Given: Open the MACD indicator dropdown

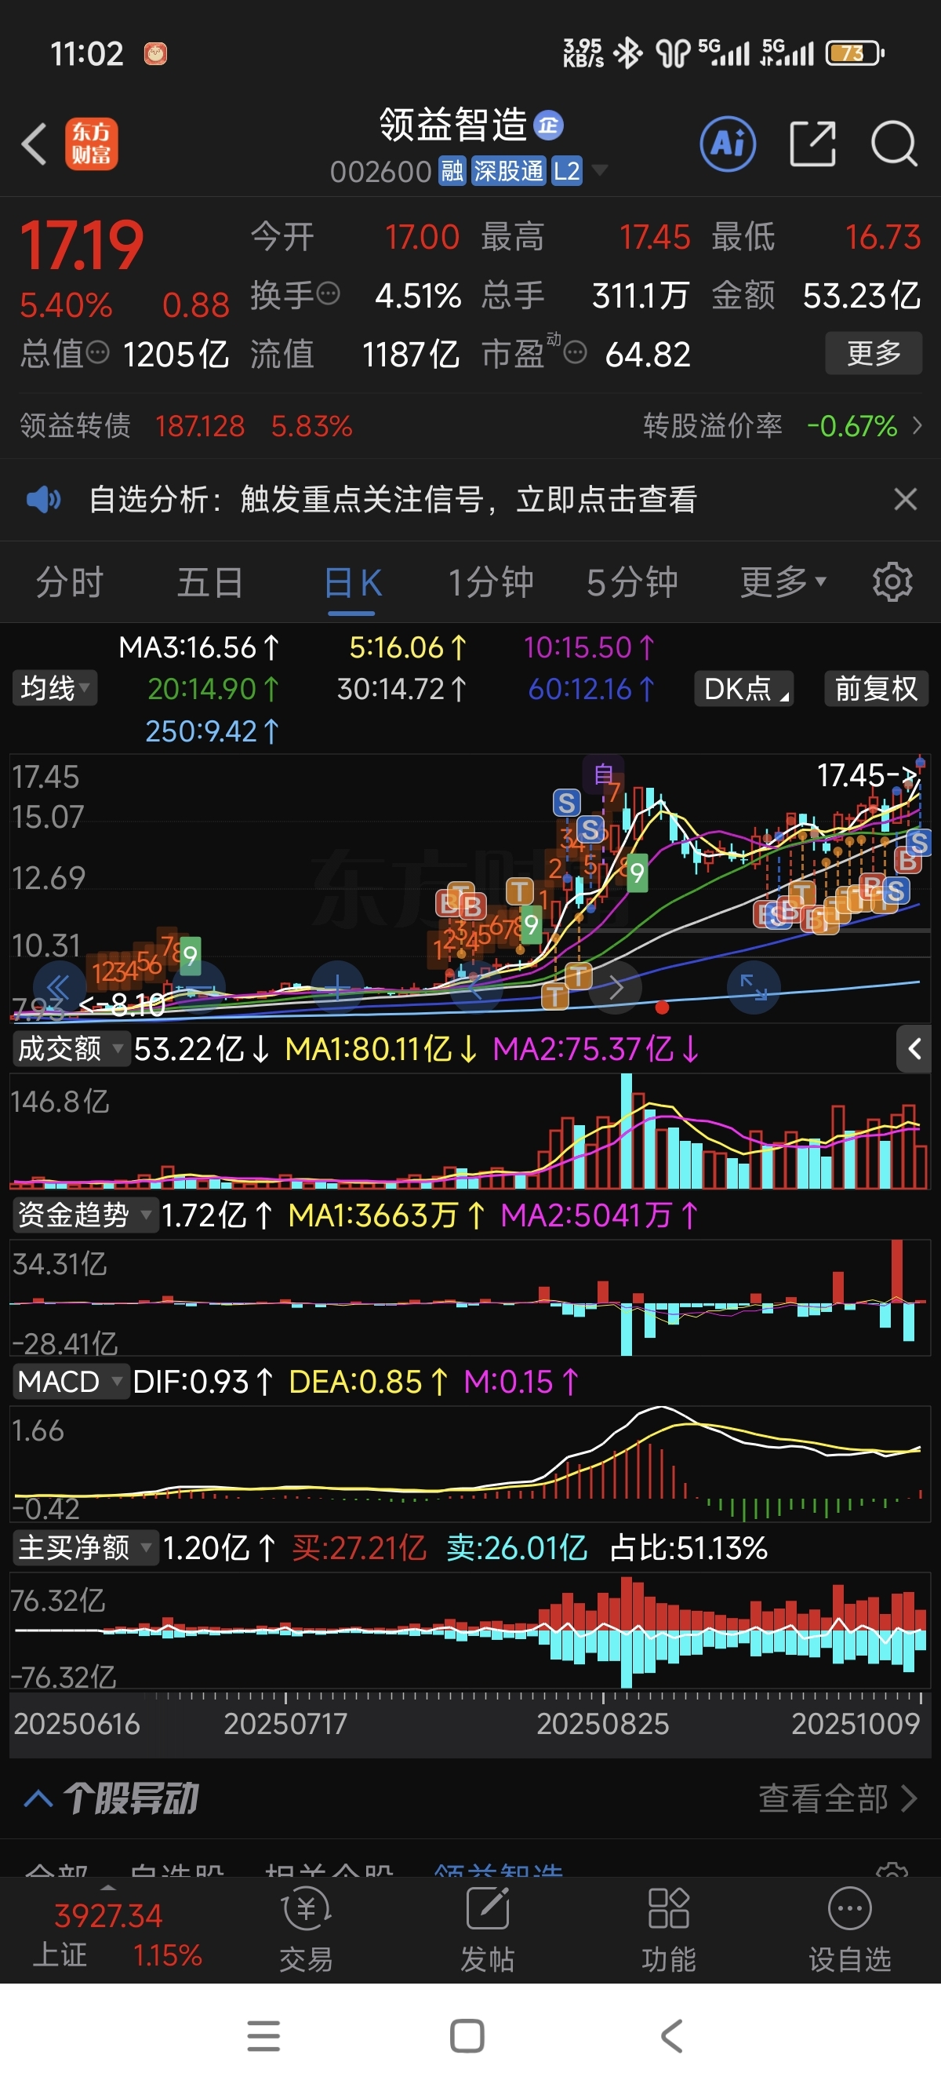Looking at the screenshot, I should [x=71, y=1382].
